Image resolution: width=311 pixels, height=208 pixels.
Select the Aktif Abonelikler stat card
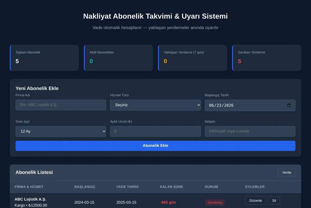point(118,58)
